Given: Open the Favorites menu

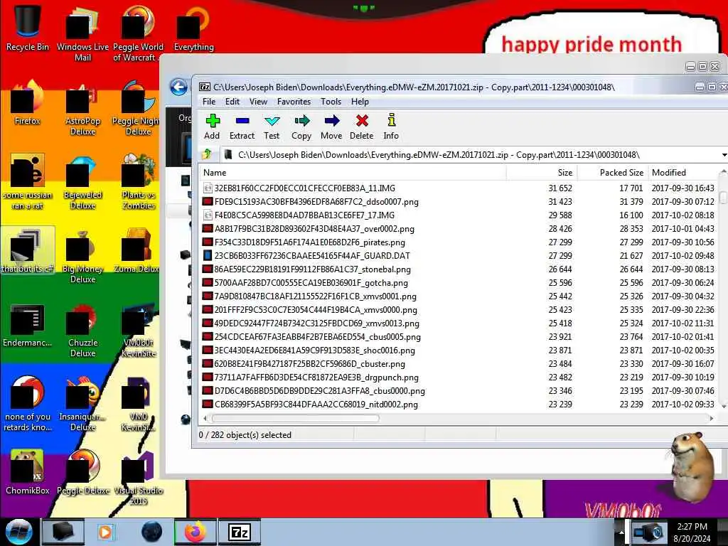Looking at the screenshot, I should pos(294,102).
